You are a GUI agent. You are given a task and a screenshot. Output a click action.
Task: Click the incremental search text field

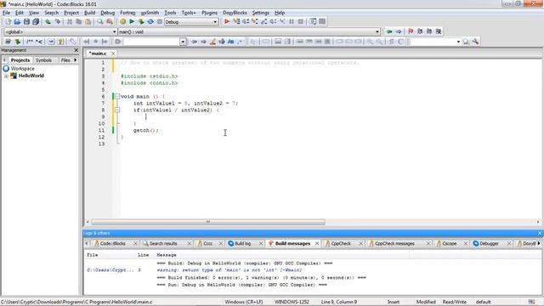pyautogui.click(x=151, y=42)
